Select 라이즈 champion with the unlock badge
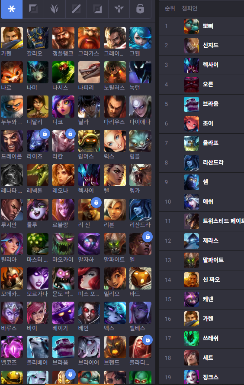The image size is (244, 385). click(x=38, y=141)
